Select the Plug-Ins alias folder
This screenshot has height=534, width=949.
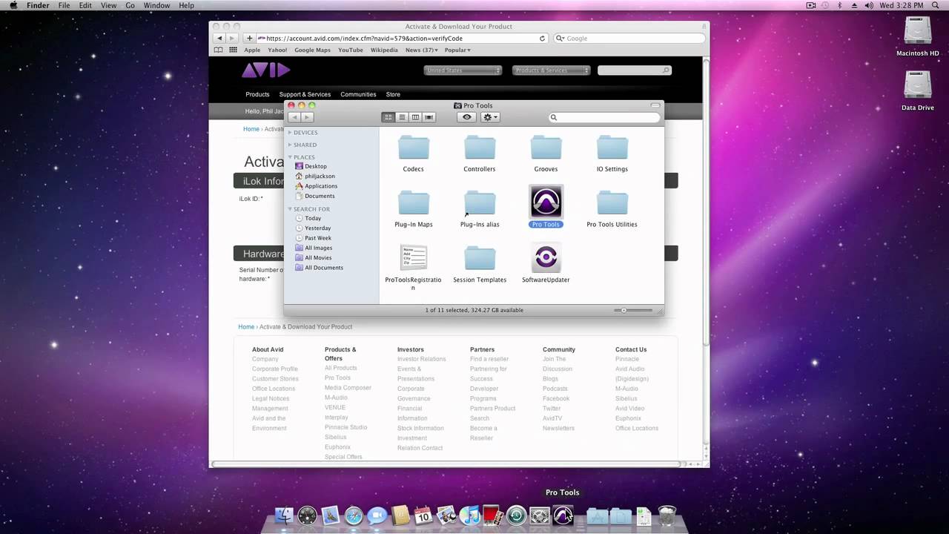point(480,203)
